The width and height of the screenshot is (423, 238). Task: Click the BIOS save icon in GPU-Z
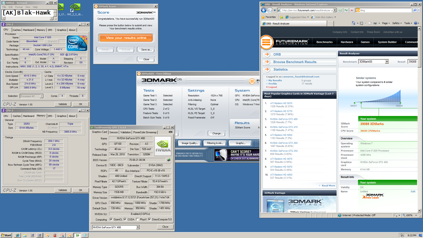(169, 160)
